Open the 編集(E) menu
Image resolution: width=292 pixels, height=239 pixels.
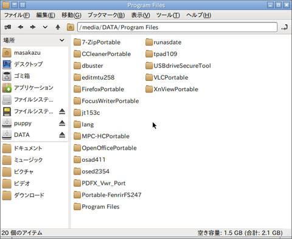click(46, 15)
